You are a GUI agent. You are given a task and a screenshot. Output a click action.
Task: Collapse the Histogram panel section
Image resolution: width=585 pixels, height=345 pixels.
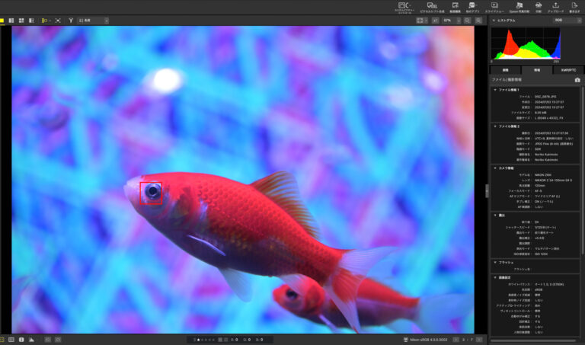click(x=494, y=21)
